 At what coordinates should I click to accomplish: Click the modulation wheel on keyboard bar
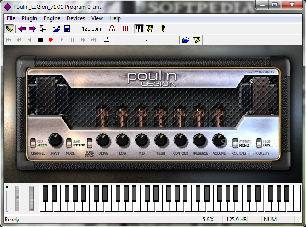click(31, 199)
